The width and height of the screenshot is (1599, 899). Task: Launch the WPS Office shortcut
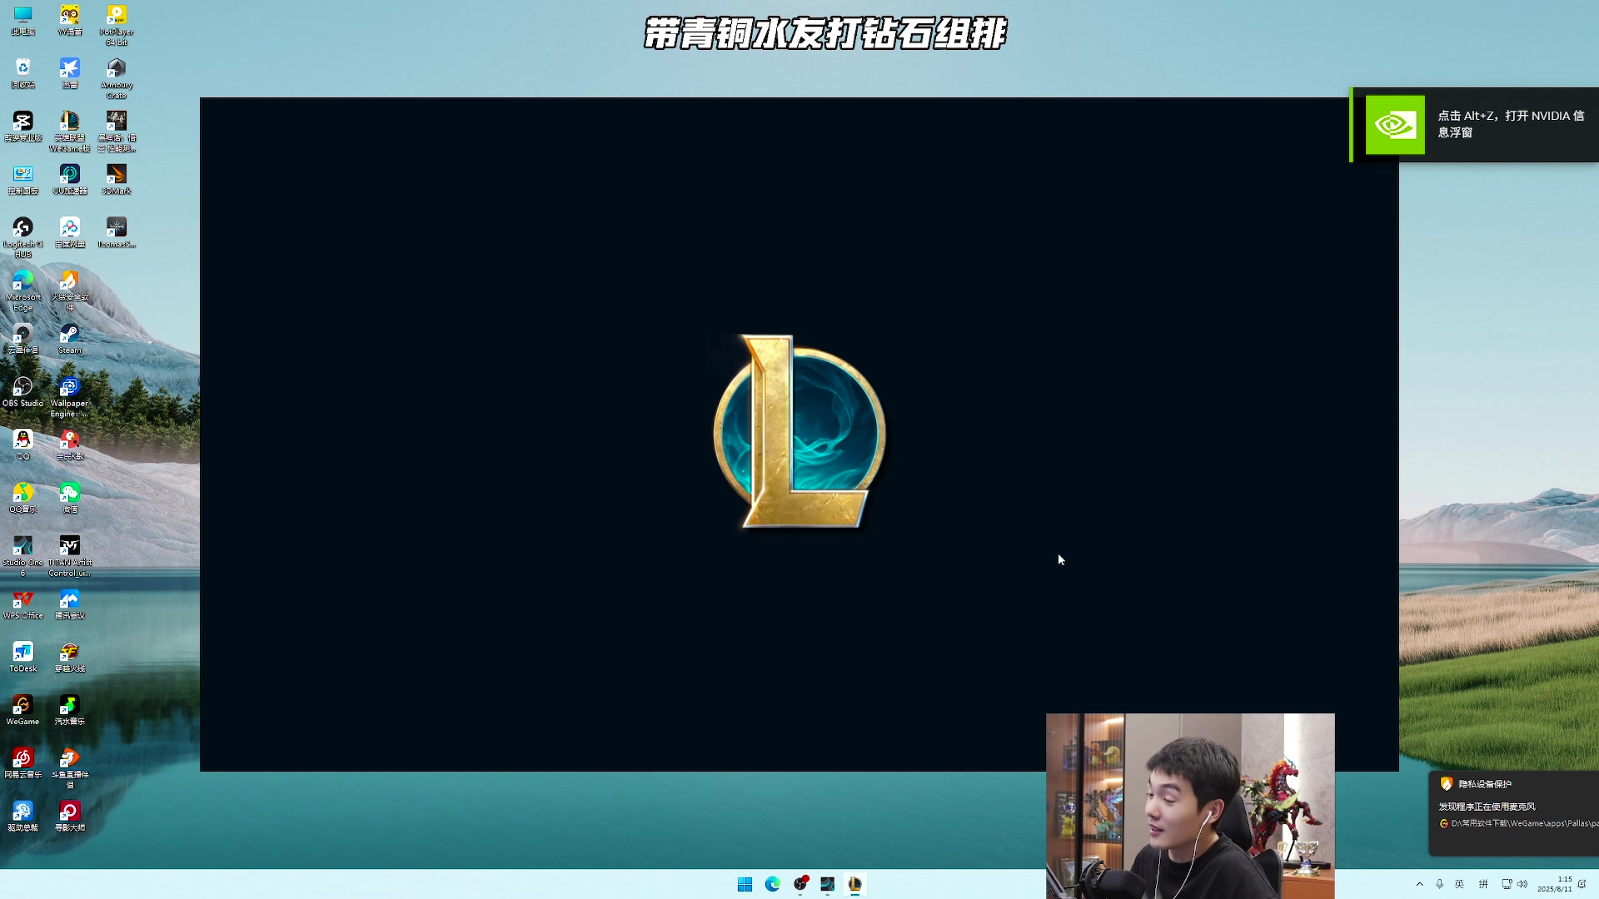[22, 604]
